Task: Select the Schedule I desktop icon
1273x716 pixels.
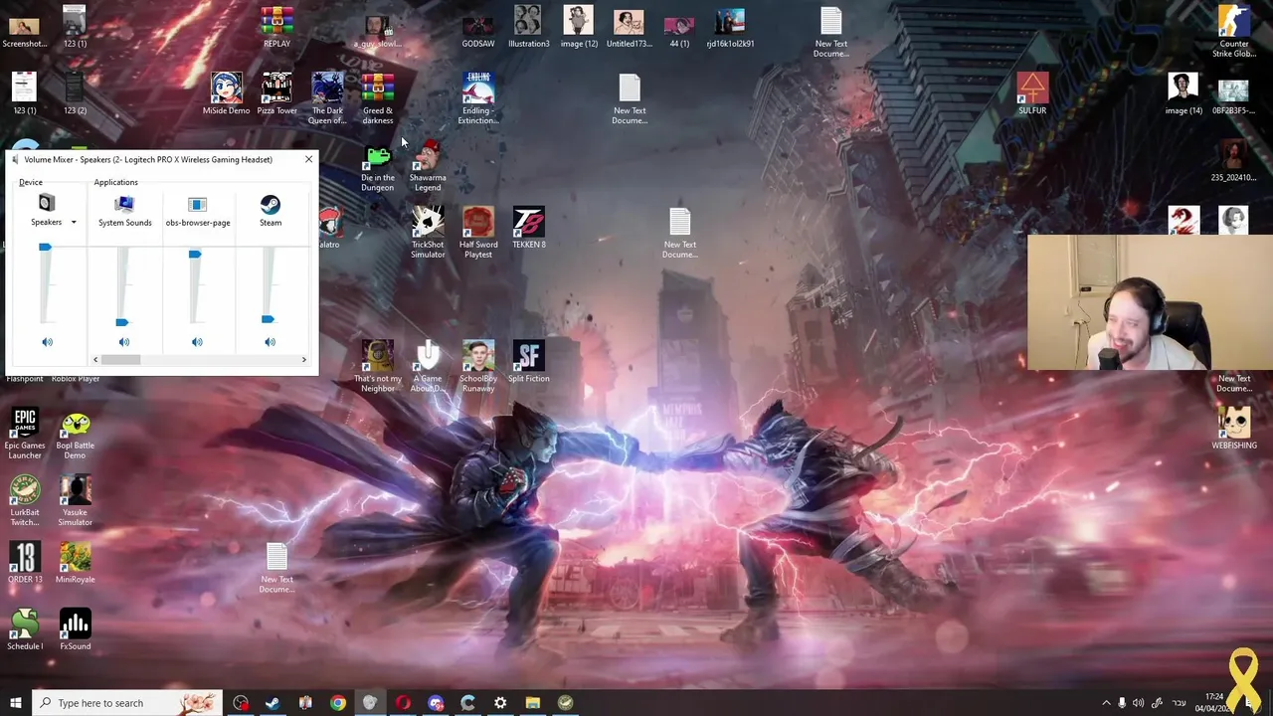Action: coord(25,628)
